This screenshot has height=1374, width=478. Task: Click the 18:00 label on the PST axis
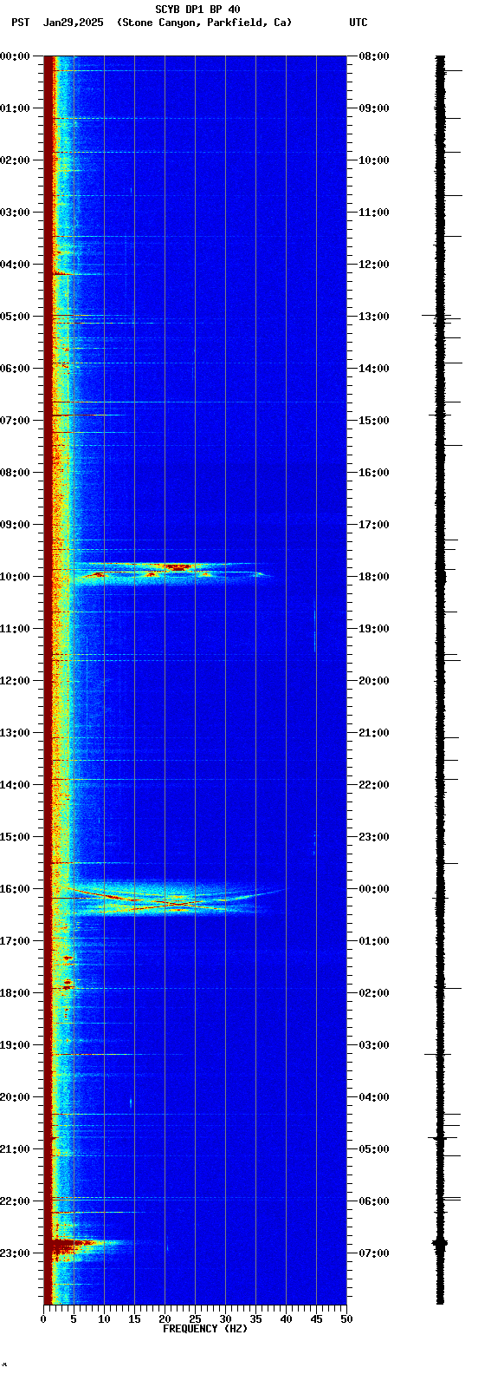pyautogui.click(x=15, y=993)
